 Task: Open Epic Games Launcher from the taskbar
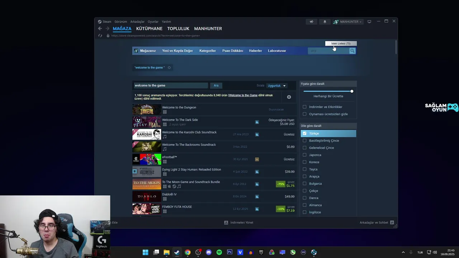(261, 252)
